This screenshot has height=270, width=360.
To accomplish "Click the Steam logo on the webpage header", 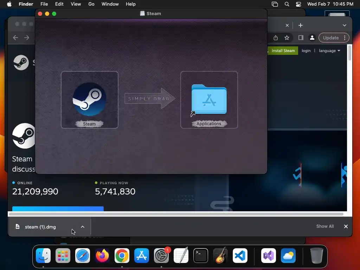I will pos(21,63).
